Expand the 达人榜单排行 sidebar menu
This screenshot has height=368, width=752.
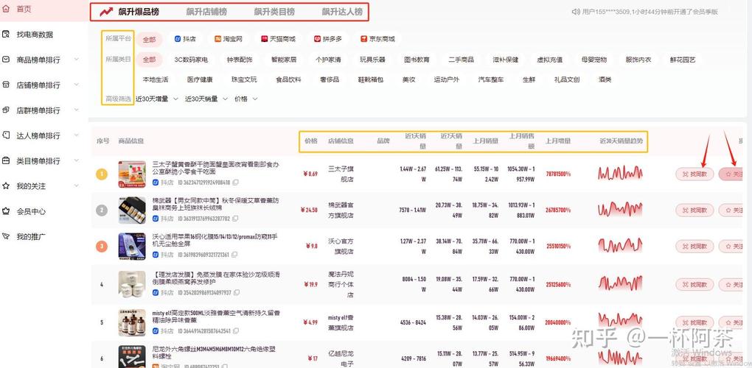click(x=77, y=135)
